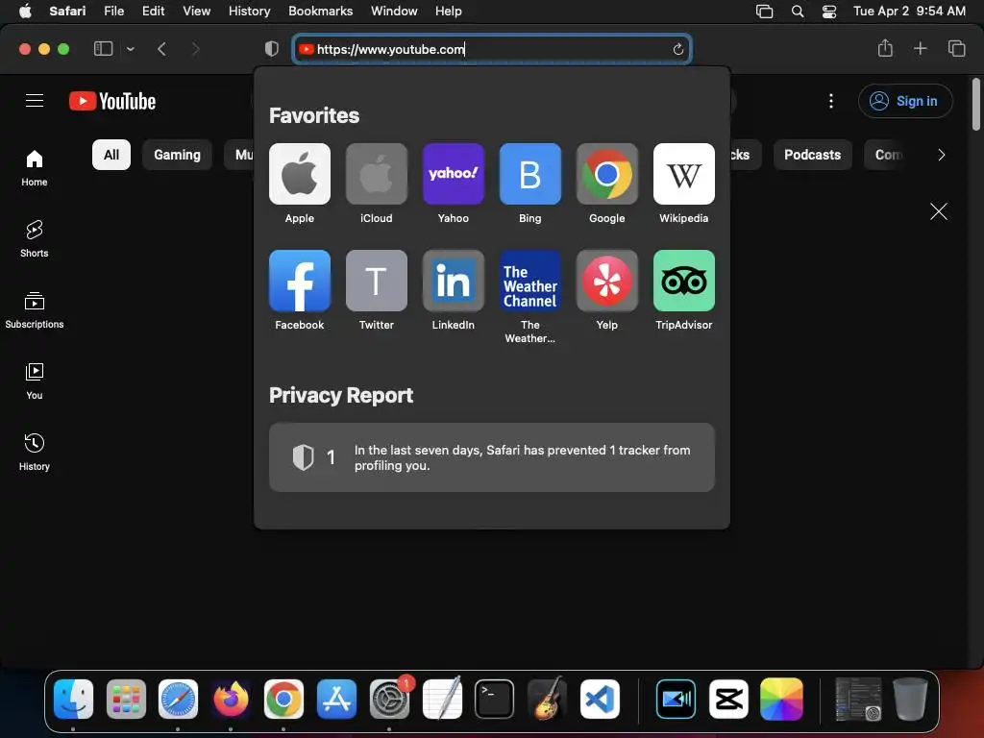This screenshot has width=984, height=738.
Task: Click the Safari sidebar toggle button
Action: pos(103,48)
